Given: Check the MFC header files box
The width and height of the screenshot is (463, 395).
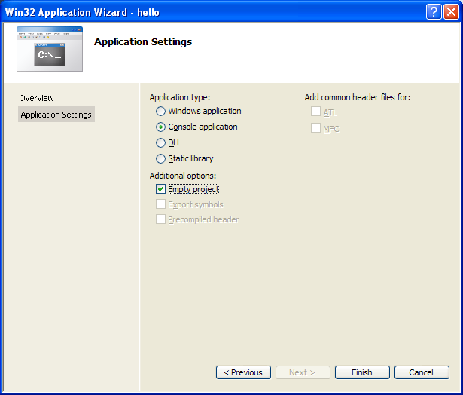Looking at the screenshot, I should click(315, 128).
